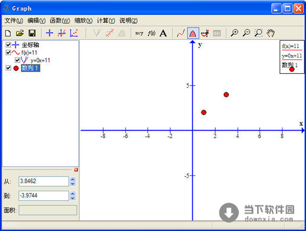
Task: Toggle the 坐标轴 checkbox
Action: point(8,45)
